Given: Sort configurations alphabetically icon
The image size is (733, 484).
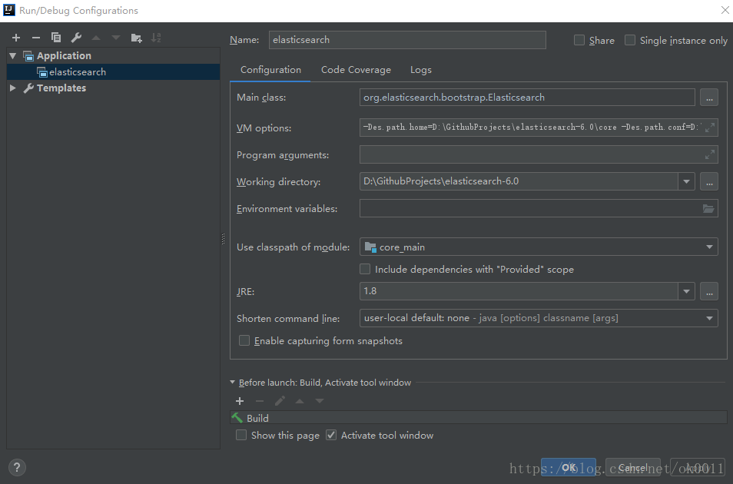Looking at the screenshot, I should 156,38.
